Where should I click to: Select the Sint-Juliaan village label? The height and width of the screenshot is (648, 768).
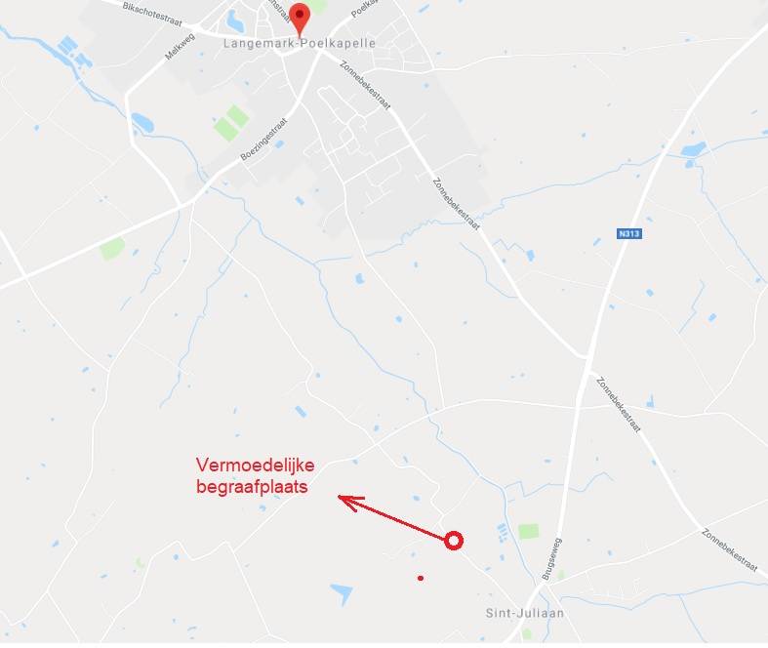525,613
